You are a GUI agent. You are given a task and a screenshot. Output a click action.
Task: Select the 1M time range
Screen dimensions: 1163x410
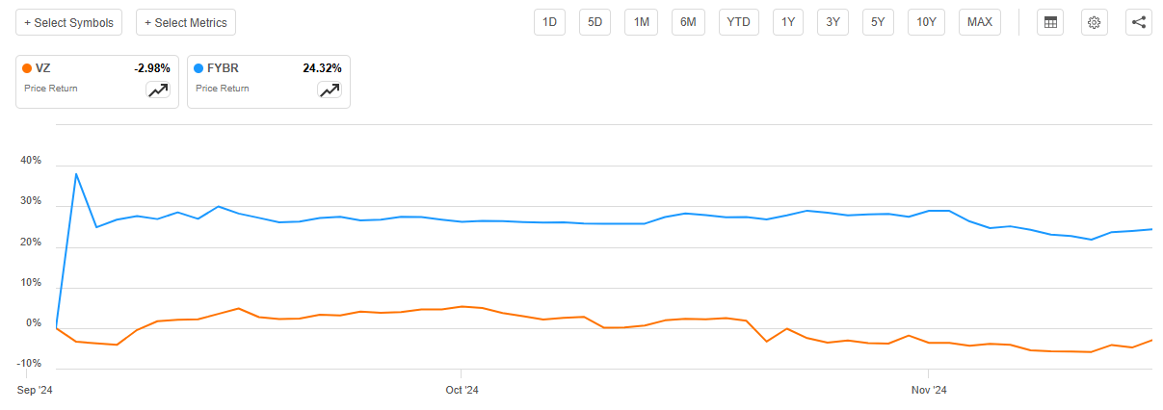click(641, 22)
